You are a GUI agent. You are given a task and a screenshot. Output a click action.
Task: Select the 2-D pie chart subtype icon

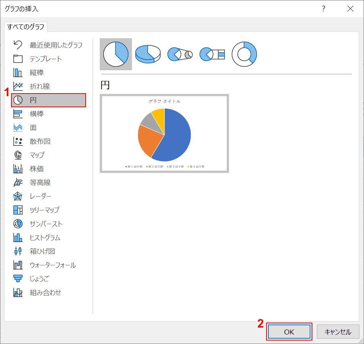coord(116,54)
